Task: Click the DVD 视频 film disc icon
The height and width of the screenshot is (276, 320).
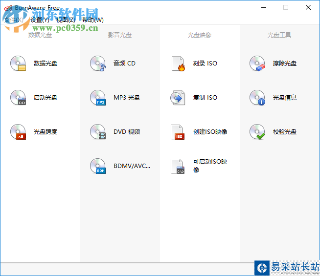Action: [98, 132]
